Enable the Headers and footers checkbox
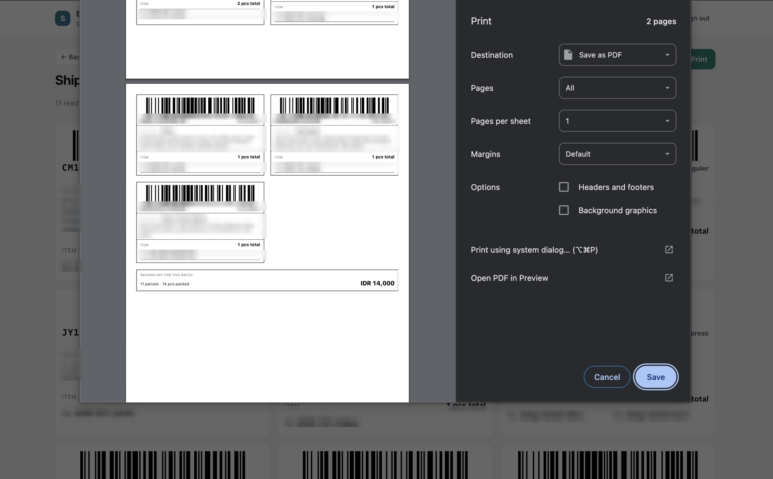Screen dimensions: 773x479 point(563,187)
